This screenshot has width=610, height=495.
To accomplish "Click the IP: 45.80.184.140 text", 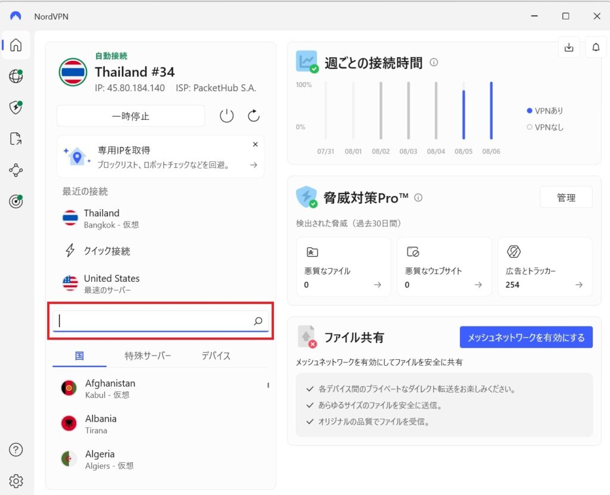I will pyautogui.click(x=129, y=88).
